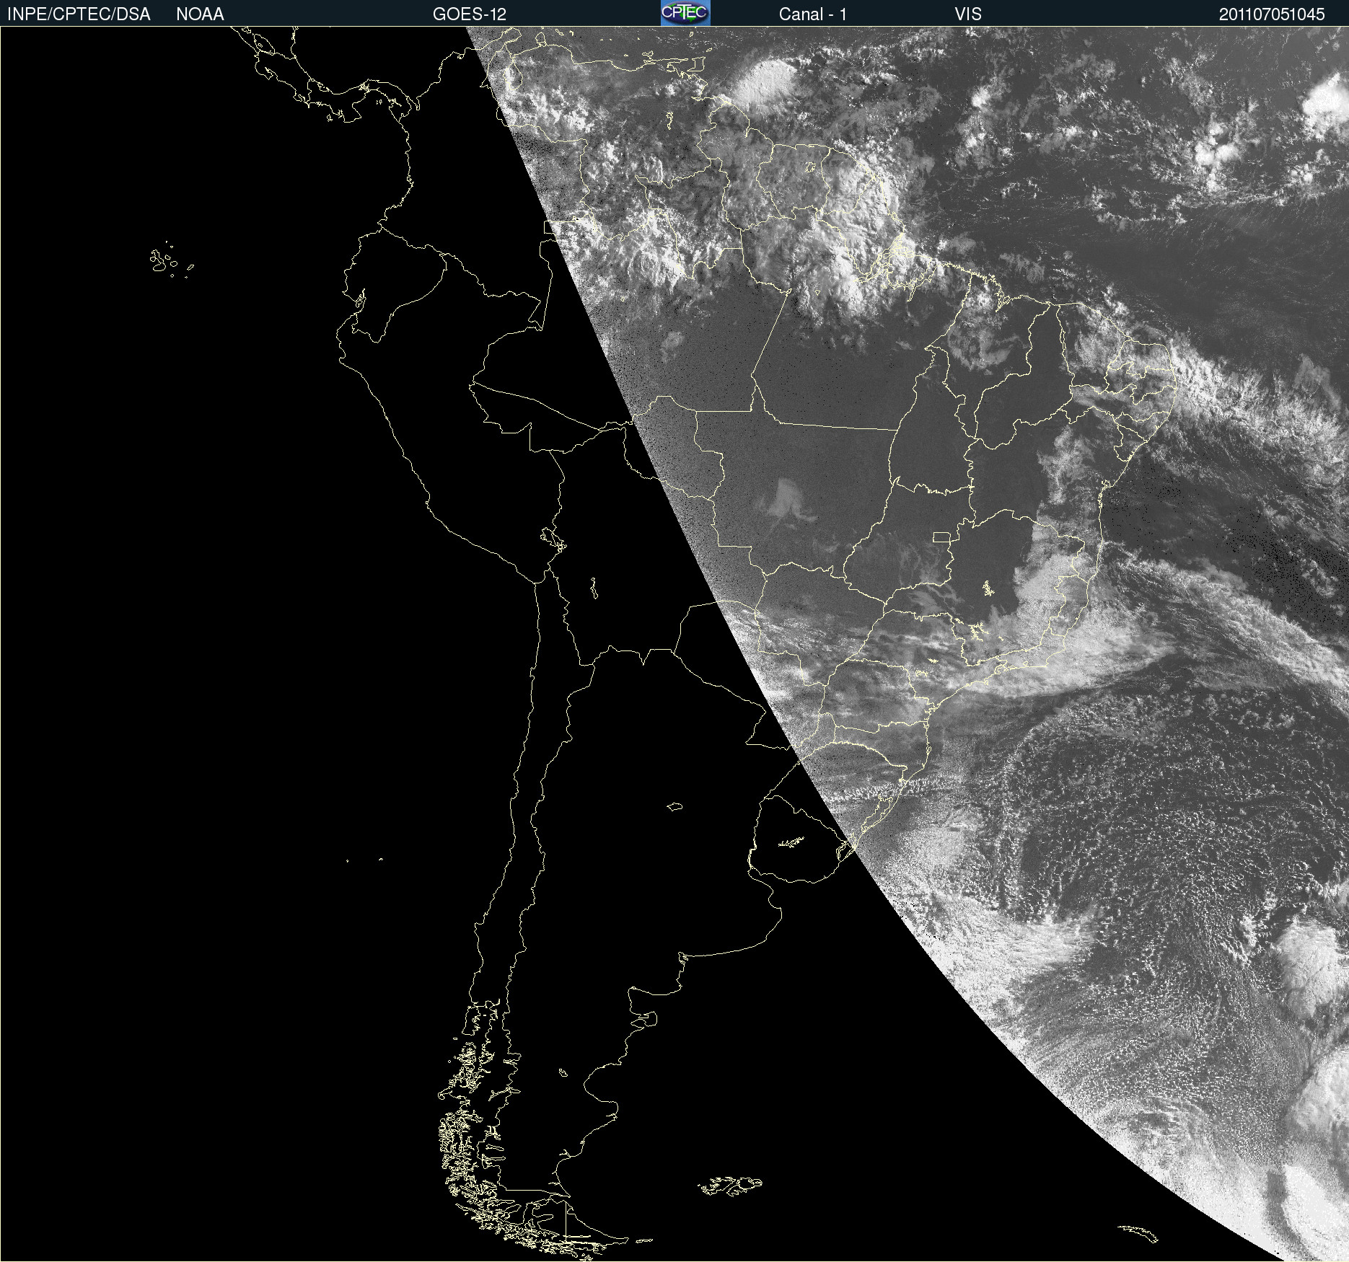The width and height of the screenshot is (1349, 1262).
Task: Select the INPE/CPTEC/DSA header text
Action: [79, 14]
